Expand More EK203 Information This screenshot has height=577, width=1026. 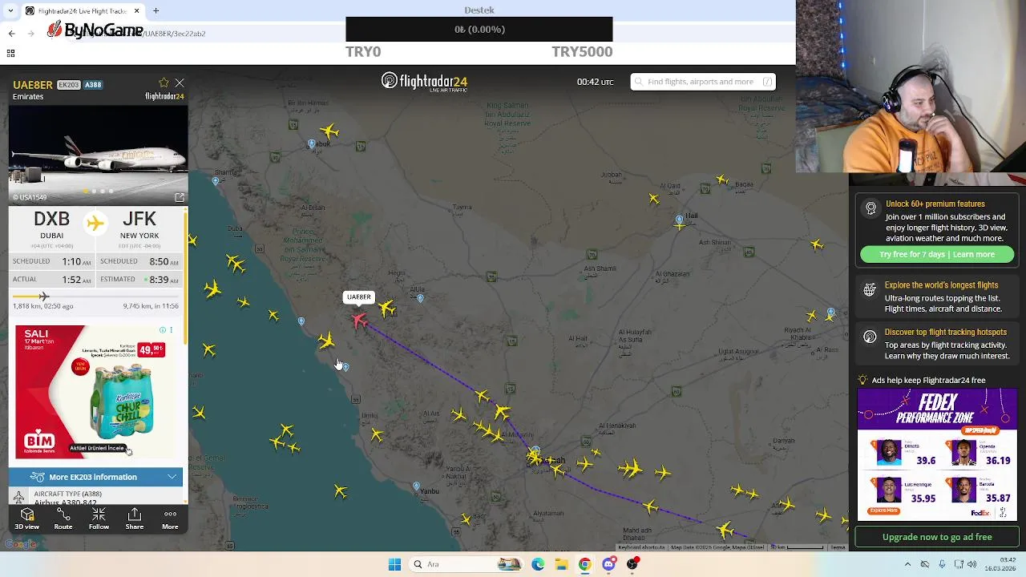(96, 477)
